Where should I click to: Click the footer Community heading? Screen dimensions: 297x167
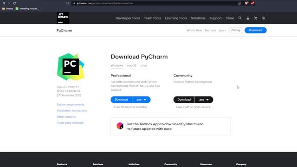tap(171, 164)
